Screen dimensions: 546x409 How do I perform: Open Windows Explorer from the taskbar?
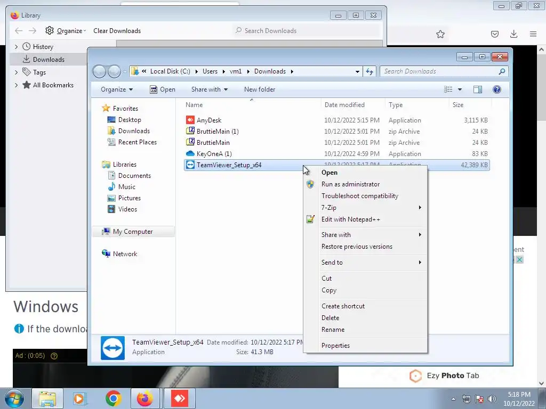(x=47, y=398)
